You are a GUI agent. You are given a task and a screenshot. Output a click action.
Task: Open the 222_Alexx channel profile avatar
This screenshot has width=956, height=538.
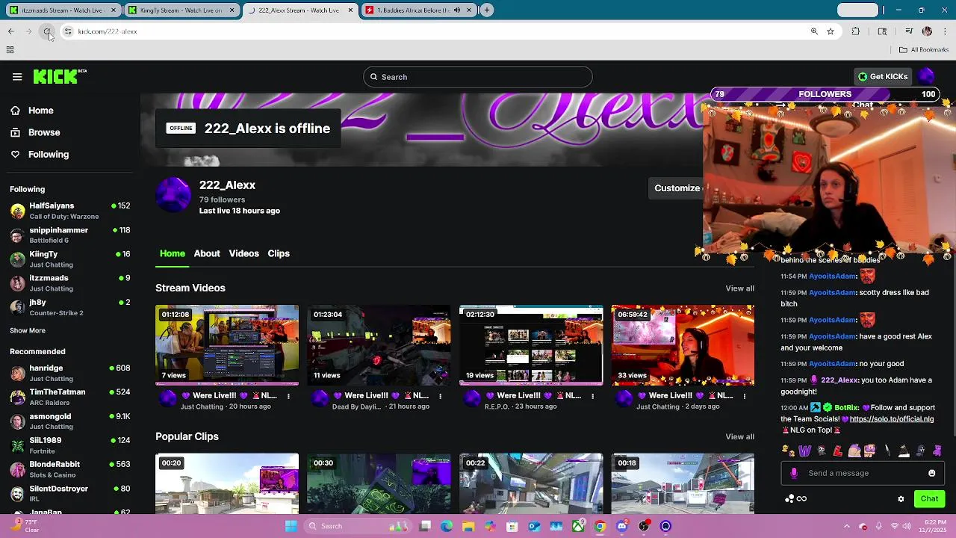[x=173, y=195]
